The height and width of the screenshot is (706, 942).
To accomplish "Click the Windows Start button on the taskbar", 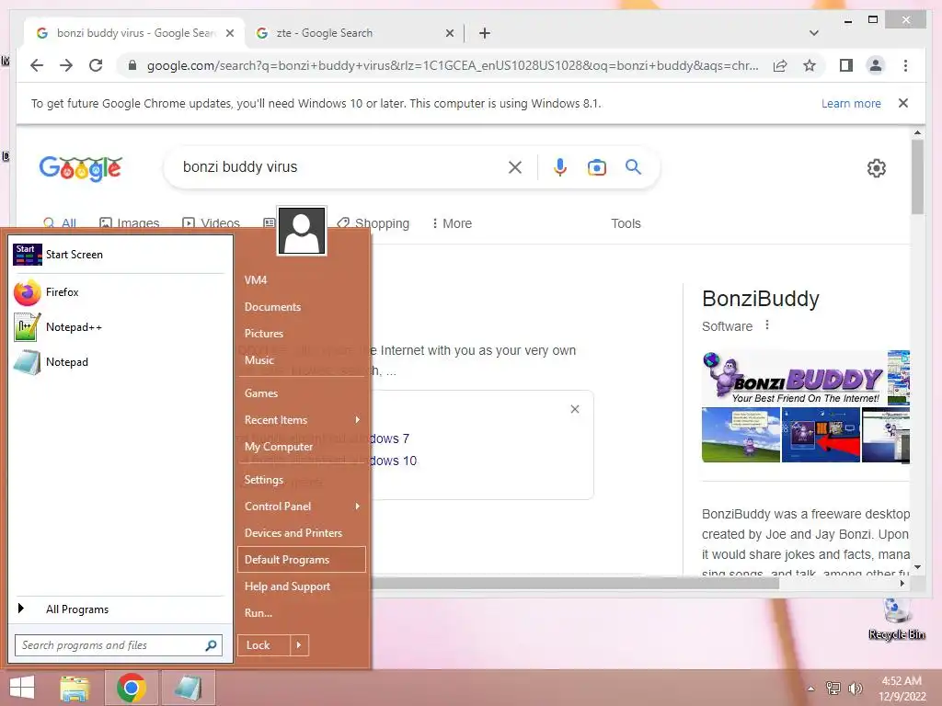I will tap(22, 688).
